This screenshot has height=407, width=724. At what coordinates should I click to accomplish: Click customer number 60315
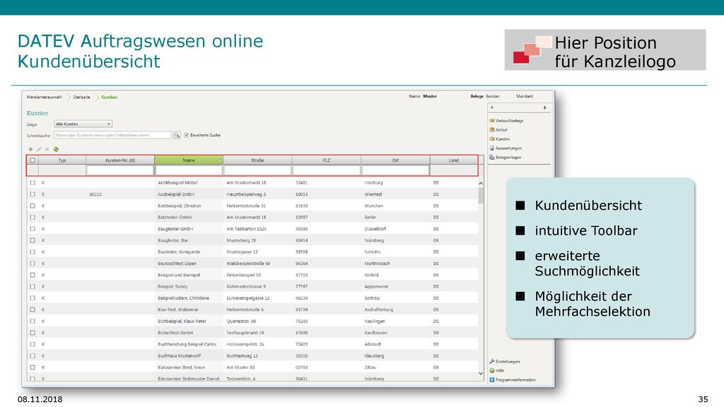coord(95,194)
